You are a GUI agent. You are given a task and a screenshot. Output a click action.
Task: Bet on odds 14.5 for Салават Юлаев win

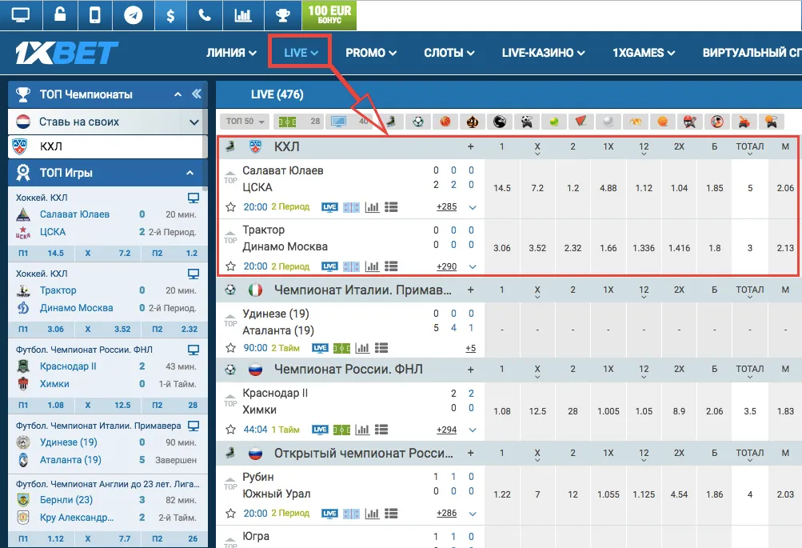502,188
